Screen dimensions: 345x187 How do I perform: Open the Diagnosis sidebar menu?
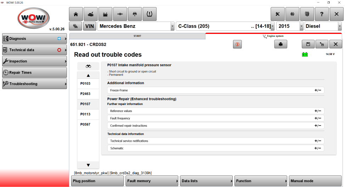35,39
